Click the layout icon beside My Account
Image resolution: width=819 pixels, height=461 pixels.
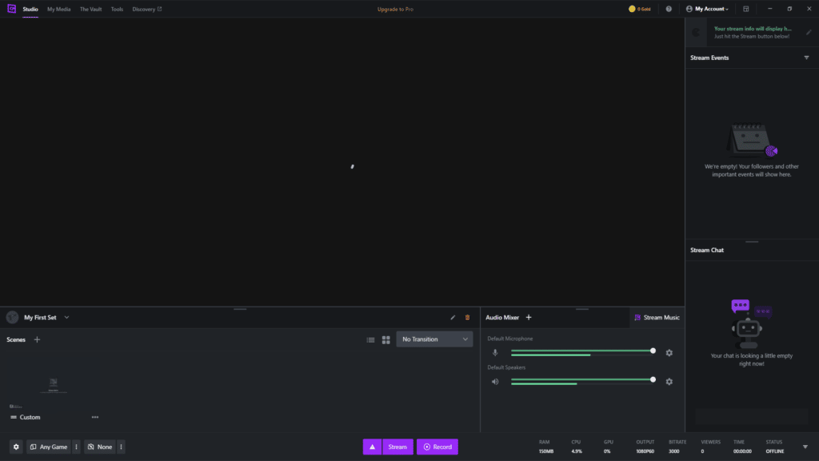(x=746, y=9)
